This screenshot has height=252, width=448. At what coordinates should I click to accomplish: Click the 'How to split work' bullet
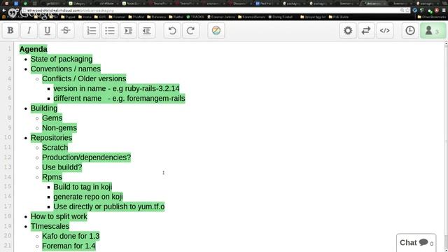click(59, 216)
